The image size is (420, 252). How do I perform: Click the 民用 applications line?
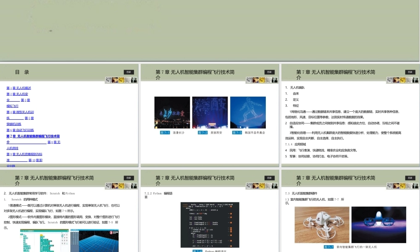pos(321,150)
